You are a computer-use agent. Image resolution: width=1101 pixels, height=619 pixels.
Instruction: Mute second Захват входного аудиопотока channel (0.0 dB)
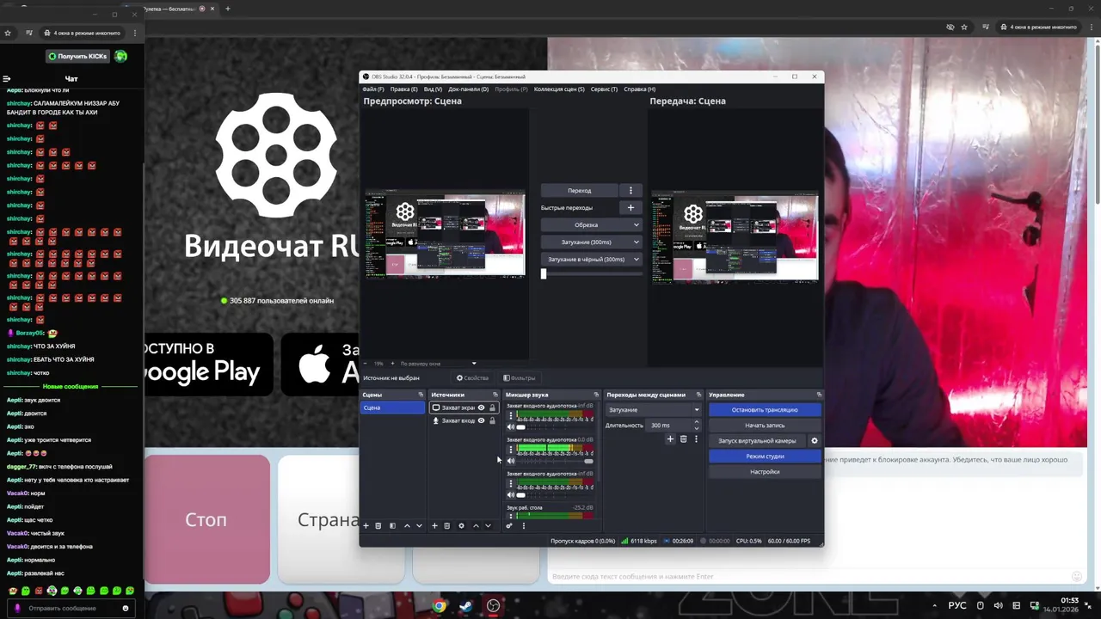510,461
